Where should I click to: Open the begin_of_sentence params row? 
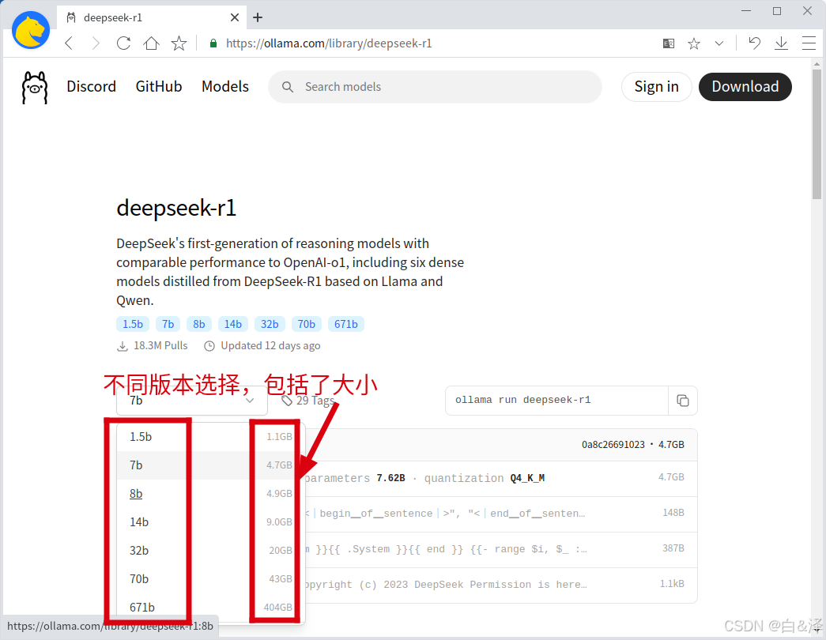click(x=500, y=514)
